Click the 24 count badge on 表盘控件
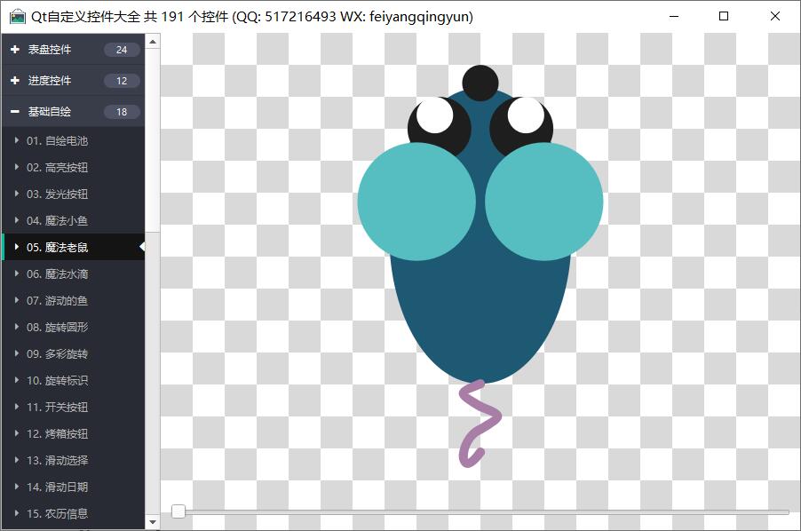The width and height of the screenshot is (801, 531). (122, 50)
